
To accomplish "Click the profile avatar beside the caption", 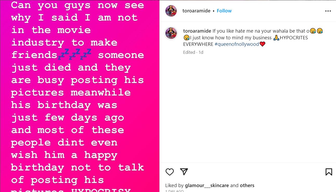I will pyautogui.click(x=171, y=33).
